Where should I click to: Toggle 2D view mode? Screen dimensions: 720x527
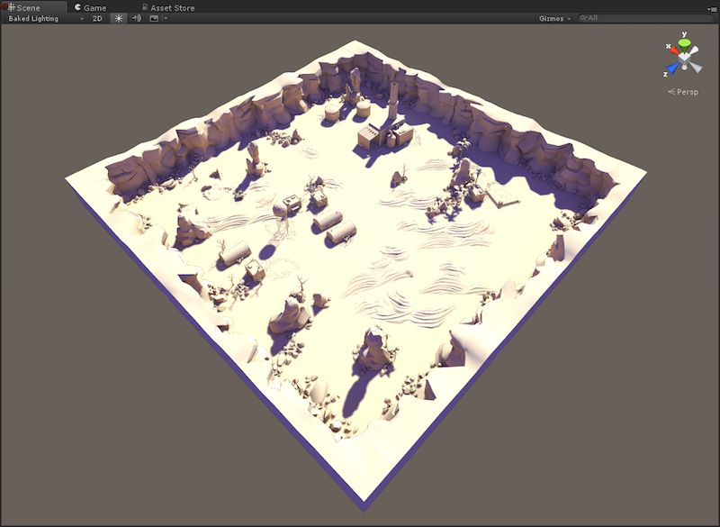point(98,19)
